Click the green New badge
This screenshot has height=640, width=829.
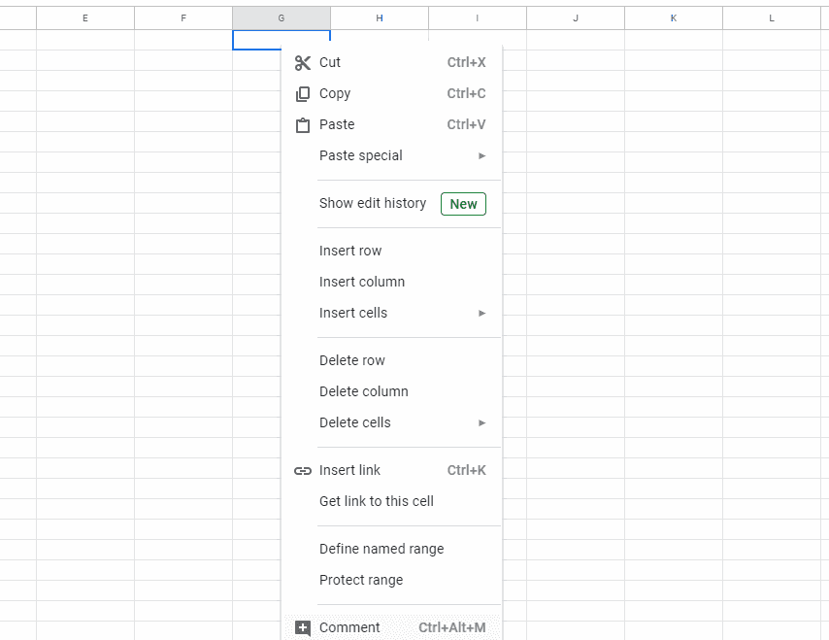(x=463, y=204)
